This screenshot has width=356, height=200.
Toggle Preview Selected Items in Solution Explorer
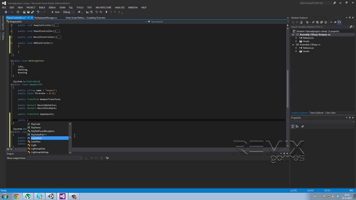point(339,22)
